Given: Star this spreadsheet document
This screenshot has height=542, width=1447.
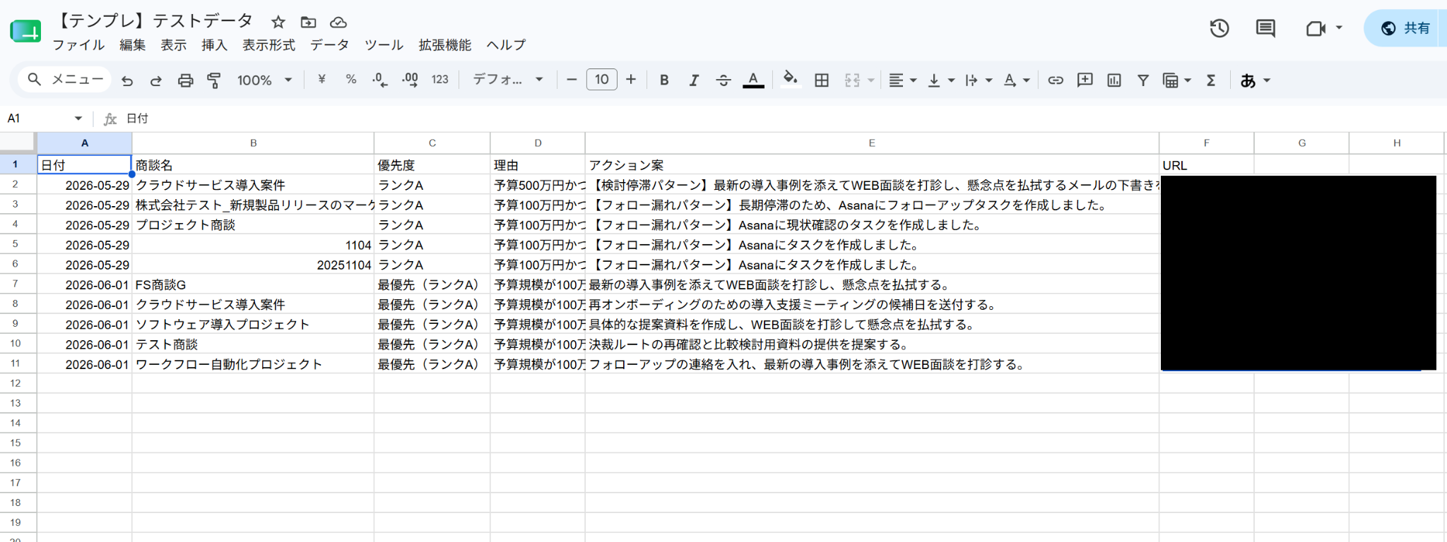Looking at the screenshot, I should (278, 22).
